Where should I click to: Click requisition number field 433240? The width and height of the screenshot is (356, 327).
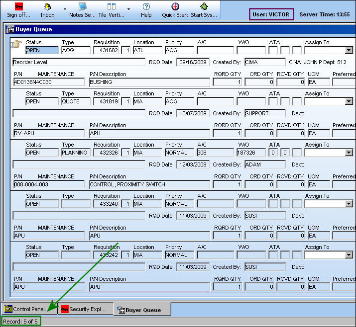106,204
